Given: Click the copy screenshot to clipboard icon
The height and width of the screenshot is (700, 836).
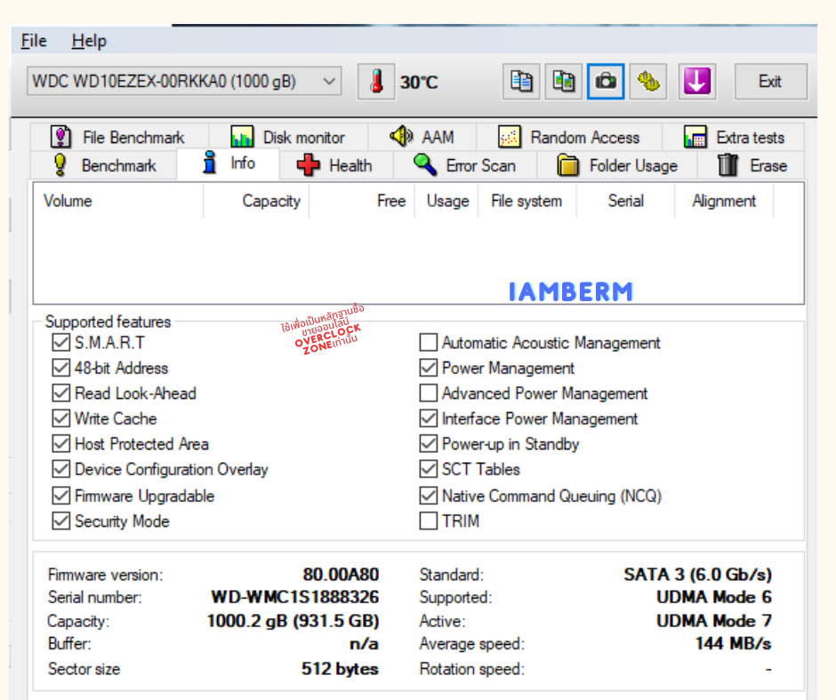Looking at the screenshot, I should tap(564, 82).
